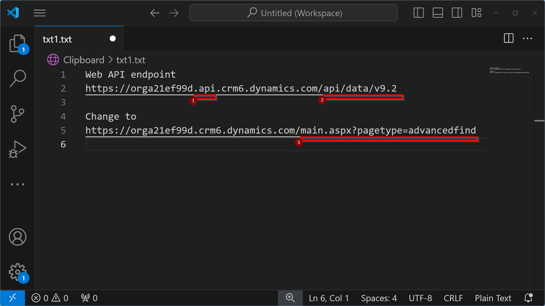Image resolution: width=545 pixels, height=306 pixels.
Task: Open the application hamburger menu
Action: click(40, 13)
